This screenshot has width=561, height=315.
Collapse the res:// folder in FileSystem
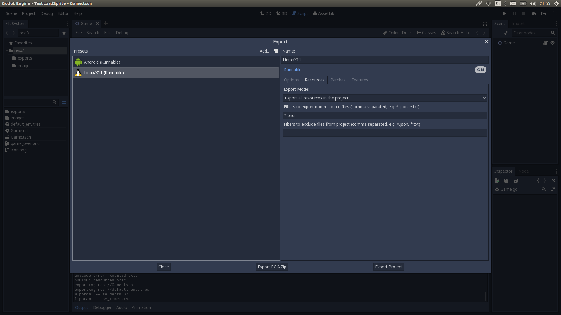click(6, 50)
